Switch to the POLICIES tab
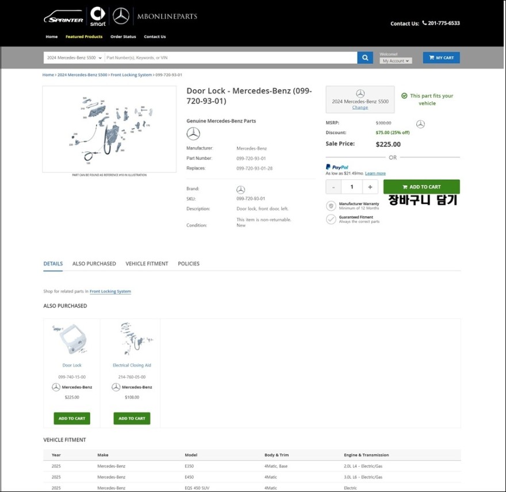The height and width of the screenshot is (492, 506). (189, 264)
